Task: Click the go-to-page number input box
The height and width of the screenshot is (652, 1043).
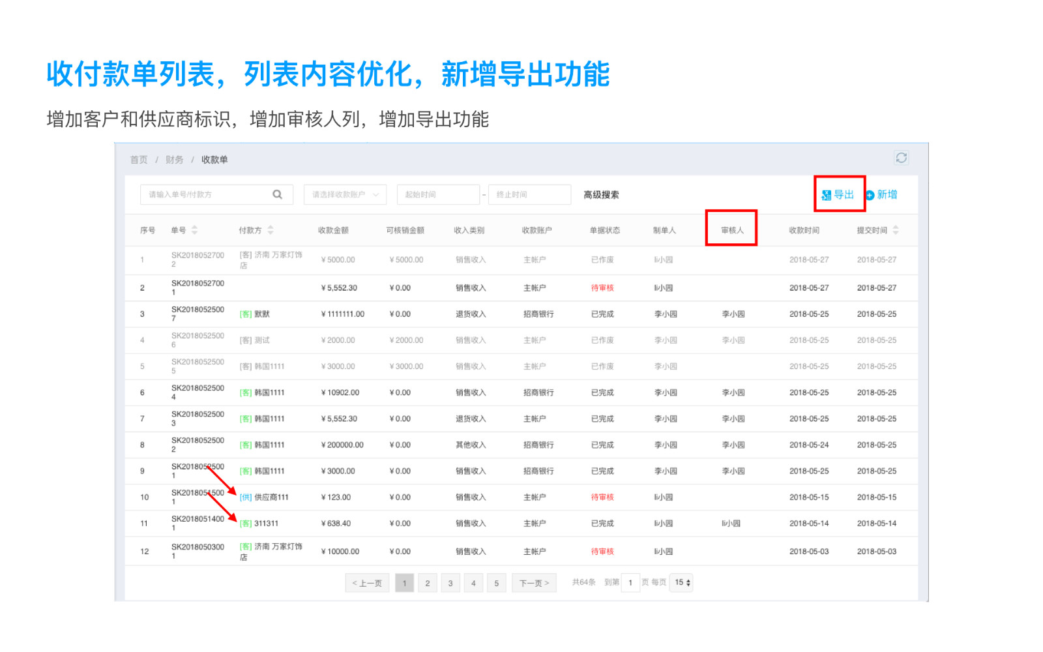Action: point(630,582)
